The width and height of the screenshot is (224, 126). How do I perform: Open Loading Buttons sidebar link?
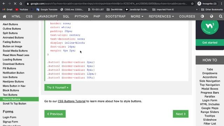12,59
